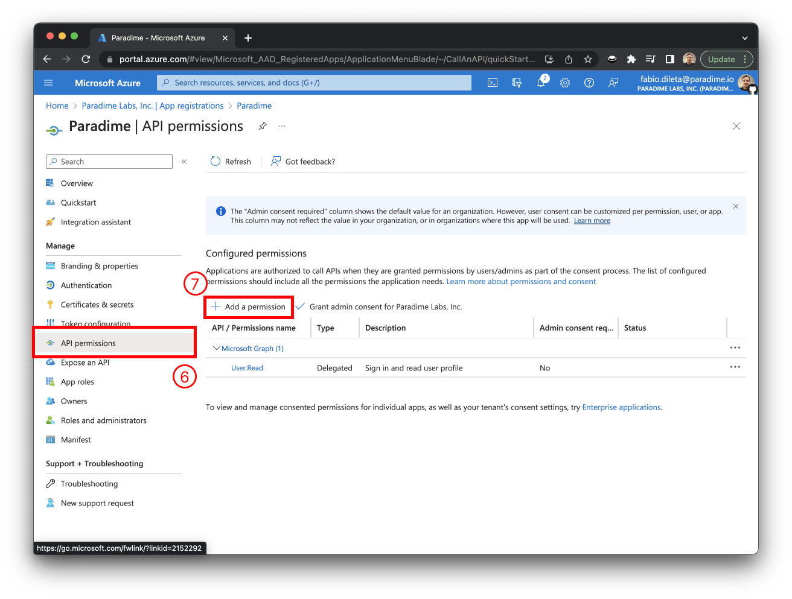Grant admin consent for Paradime Labs, Inc.

pyautogui.click(x=378, y=307)
